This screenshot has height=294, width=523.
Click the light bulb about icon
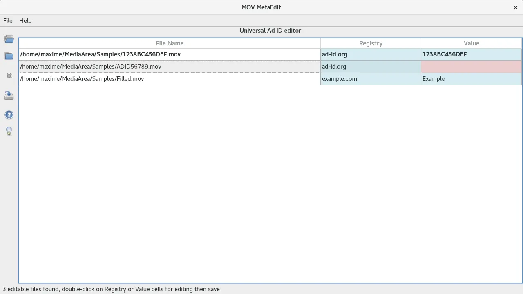[9, 131]
